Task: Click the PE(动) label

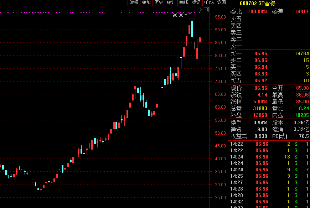Action: pos(280,136)
